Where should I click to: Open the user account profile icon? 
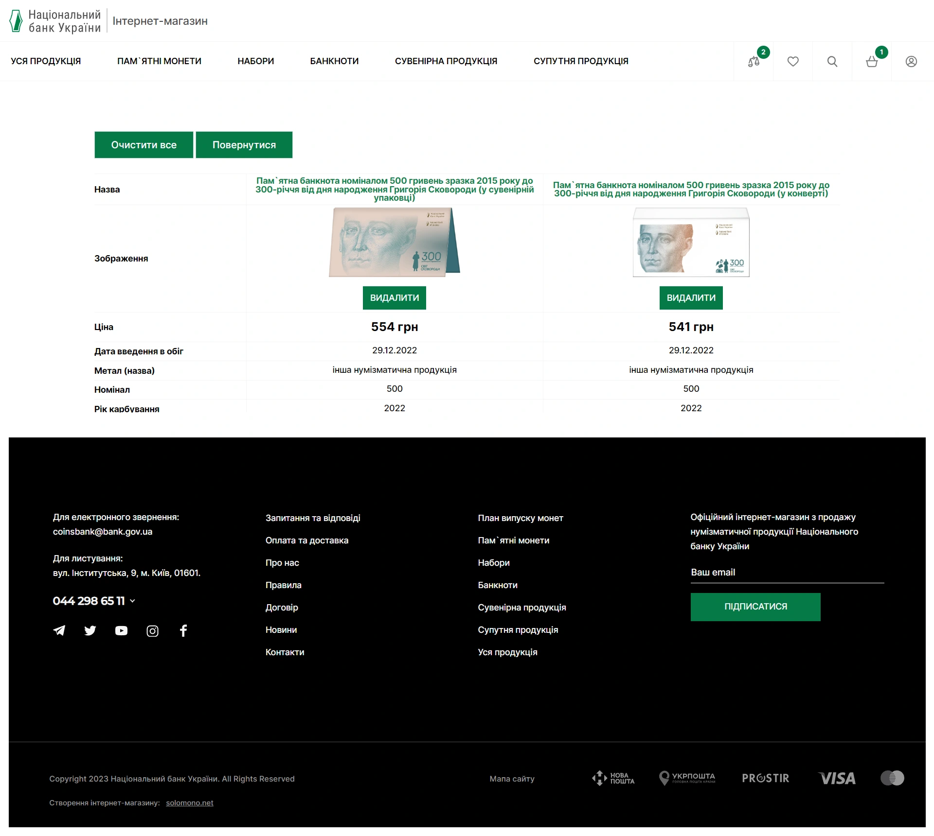point(911,62)
